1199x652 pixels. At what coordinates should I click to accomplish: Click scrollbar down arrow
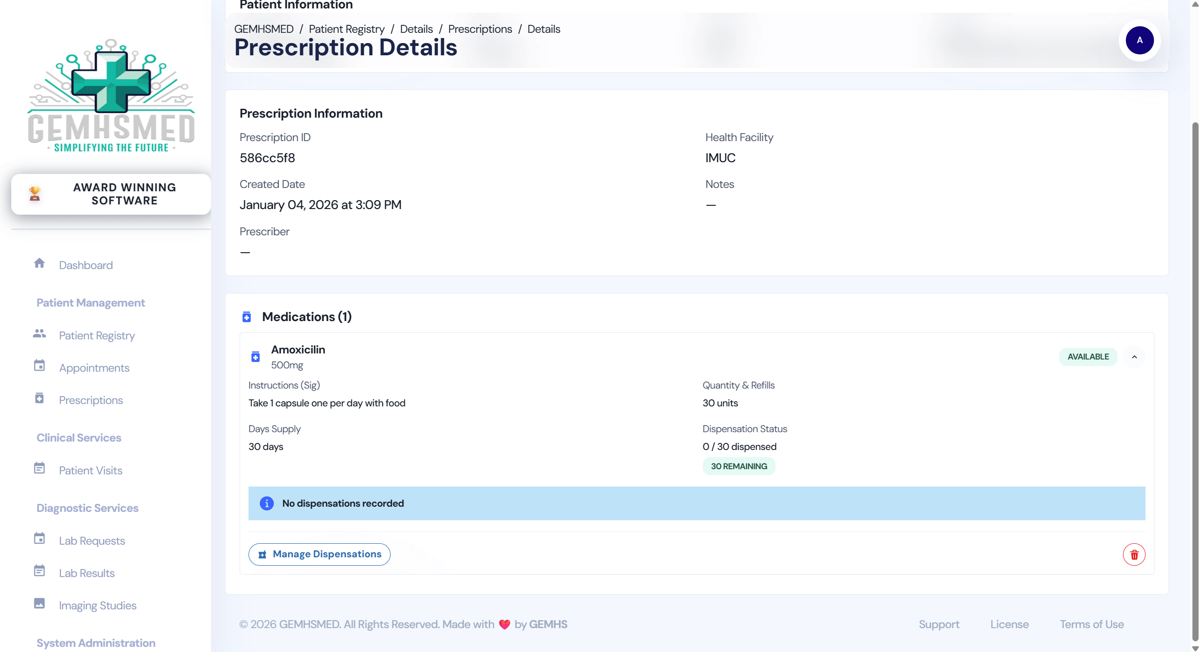click(x=1195, y=648)
